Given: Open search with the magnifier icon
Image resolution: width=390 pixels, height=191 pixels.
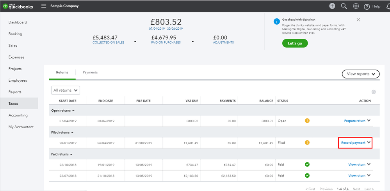Looking at the screenshot, I should [344, 6].
